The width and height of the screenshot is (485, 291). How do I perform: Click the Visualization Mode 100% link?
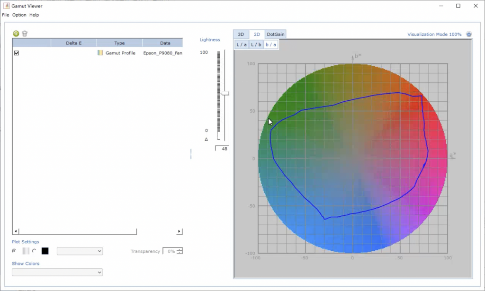tap(434, 34)
